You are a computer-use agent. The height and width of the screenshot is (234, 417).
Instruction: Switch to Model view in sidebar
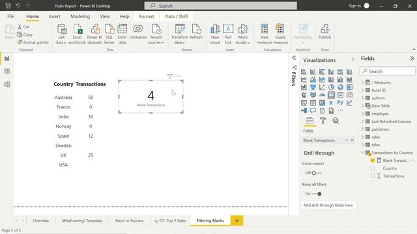point(7,84)
